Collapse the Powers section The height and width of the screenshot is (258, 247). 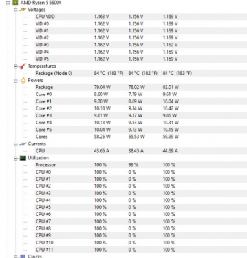pos(16,81)
